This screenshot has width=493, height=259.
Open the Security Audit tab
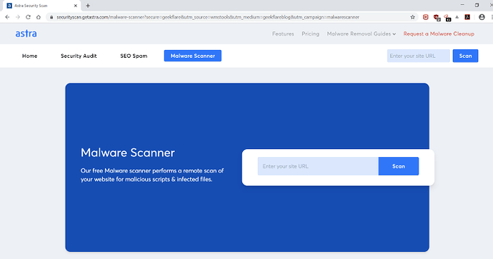[79, 56]
